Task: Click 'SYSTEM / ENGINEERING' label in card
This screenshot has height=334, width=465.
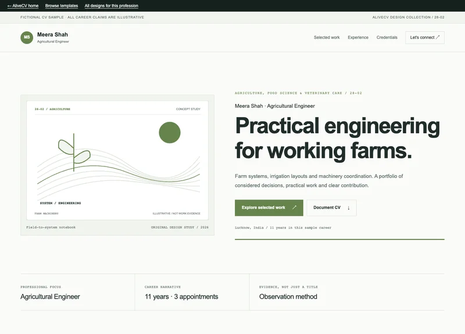Action: (60, 203)
